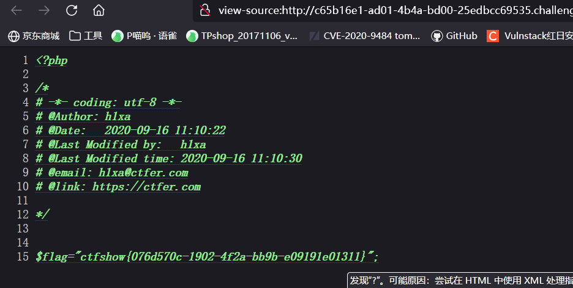Screen dimensions: 573x288
Task: Reload the page with refresh icon
Action: coord(72,10)
